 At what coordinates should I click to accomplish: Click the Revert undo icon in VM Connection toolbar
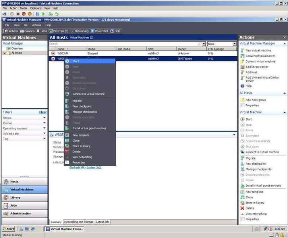pos(57,14)
